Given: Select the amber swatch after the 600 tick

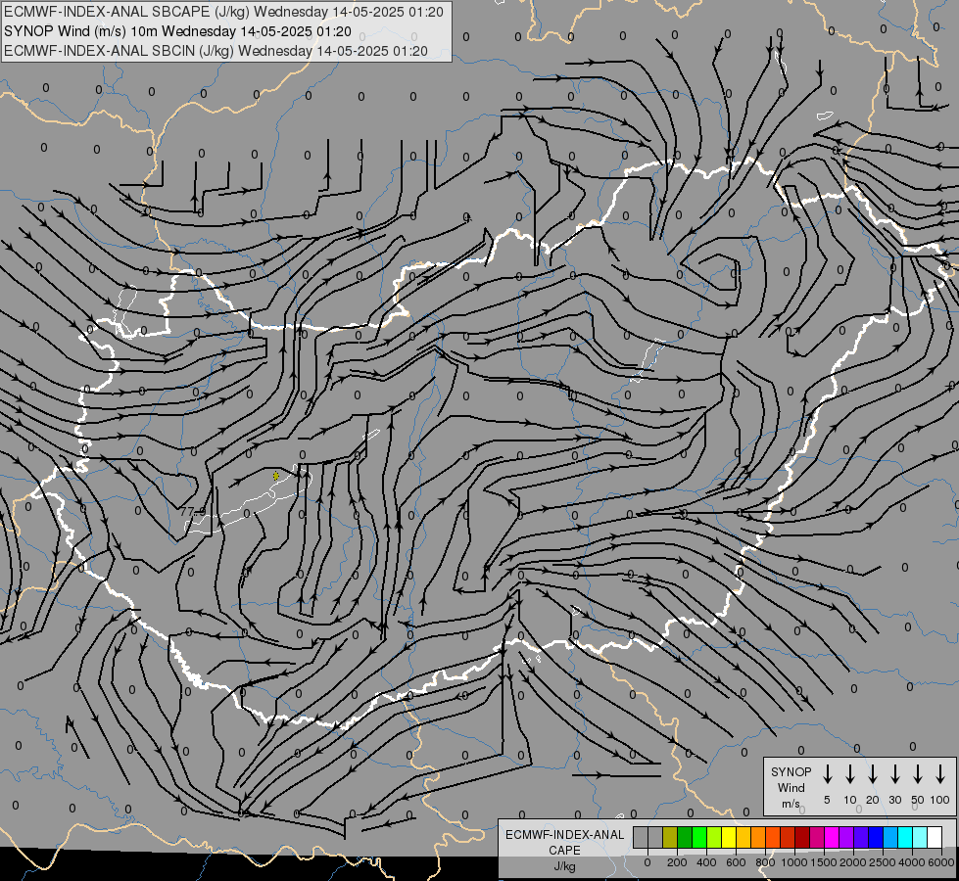Looking at the screenshot, I should 743,837.
